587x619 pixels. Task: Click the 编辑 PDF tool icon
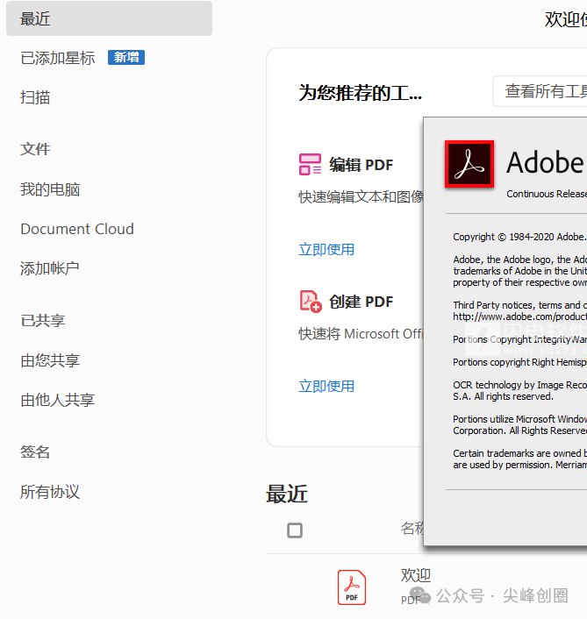(x=310, y=165)
